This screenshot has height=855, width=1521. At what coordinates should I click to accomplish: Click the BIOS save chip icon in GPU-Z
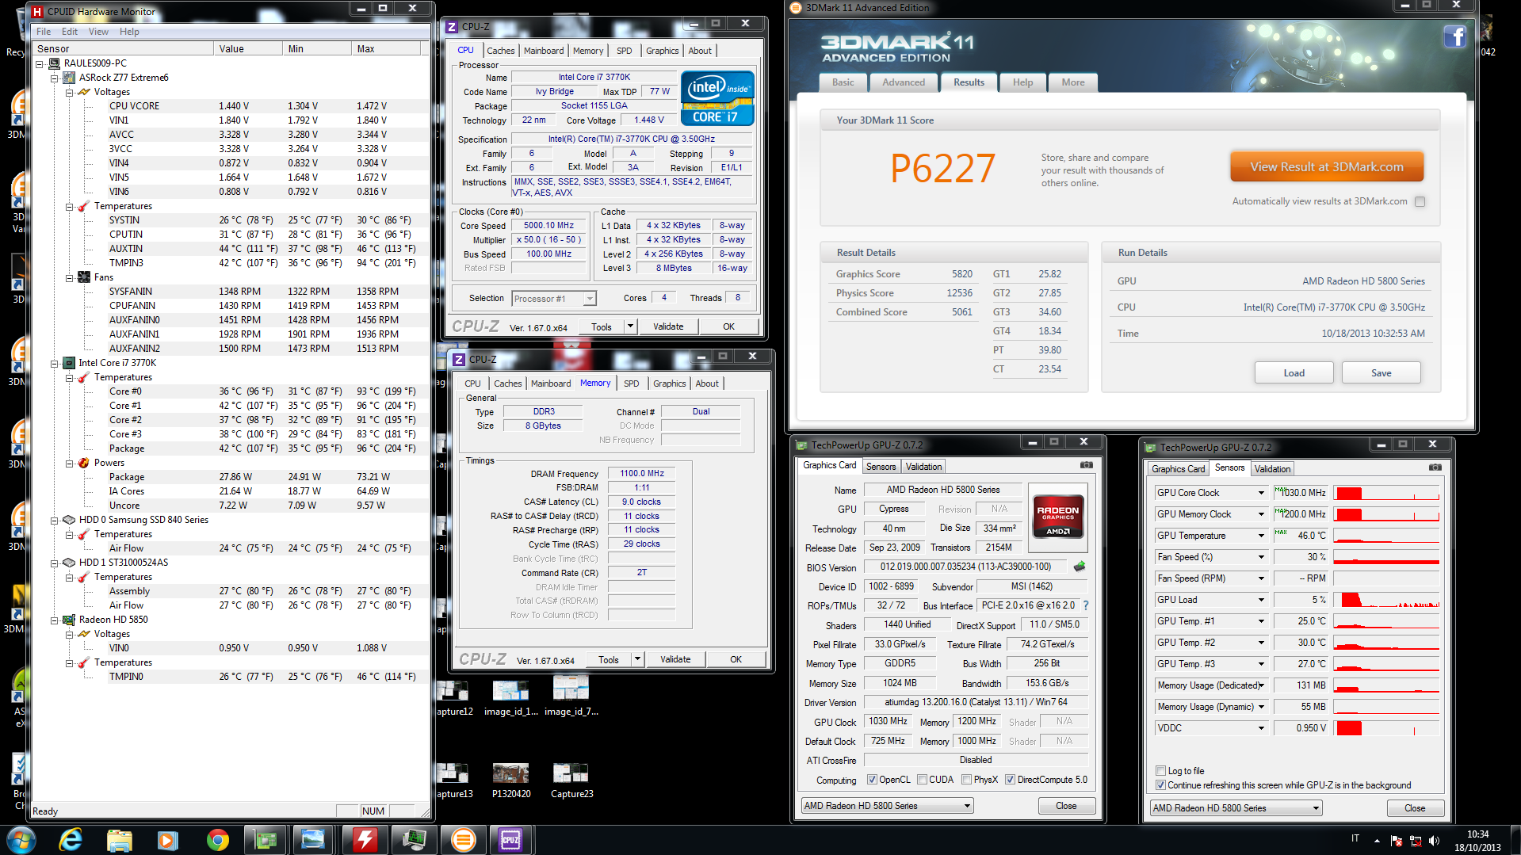click(1079, 567)
